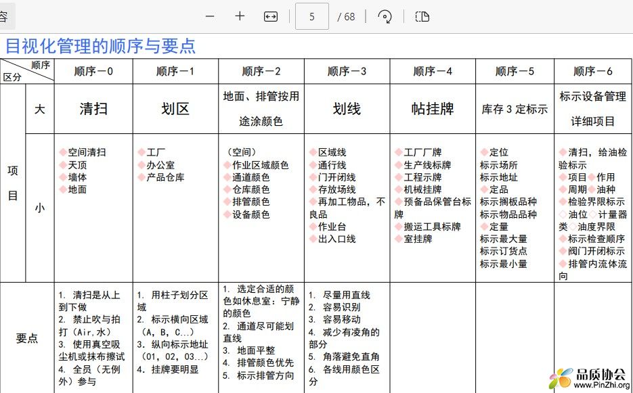Click the header cell '顺序－3'
The width and height of the screenshot is (633, 393).
pos(347,72)
